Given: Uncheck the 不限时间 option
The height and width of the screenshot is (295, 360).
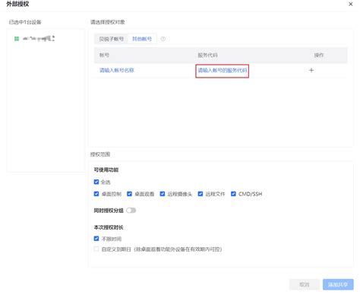Looking at the screenshot, I should (x=96, y=239).
